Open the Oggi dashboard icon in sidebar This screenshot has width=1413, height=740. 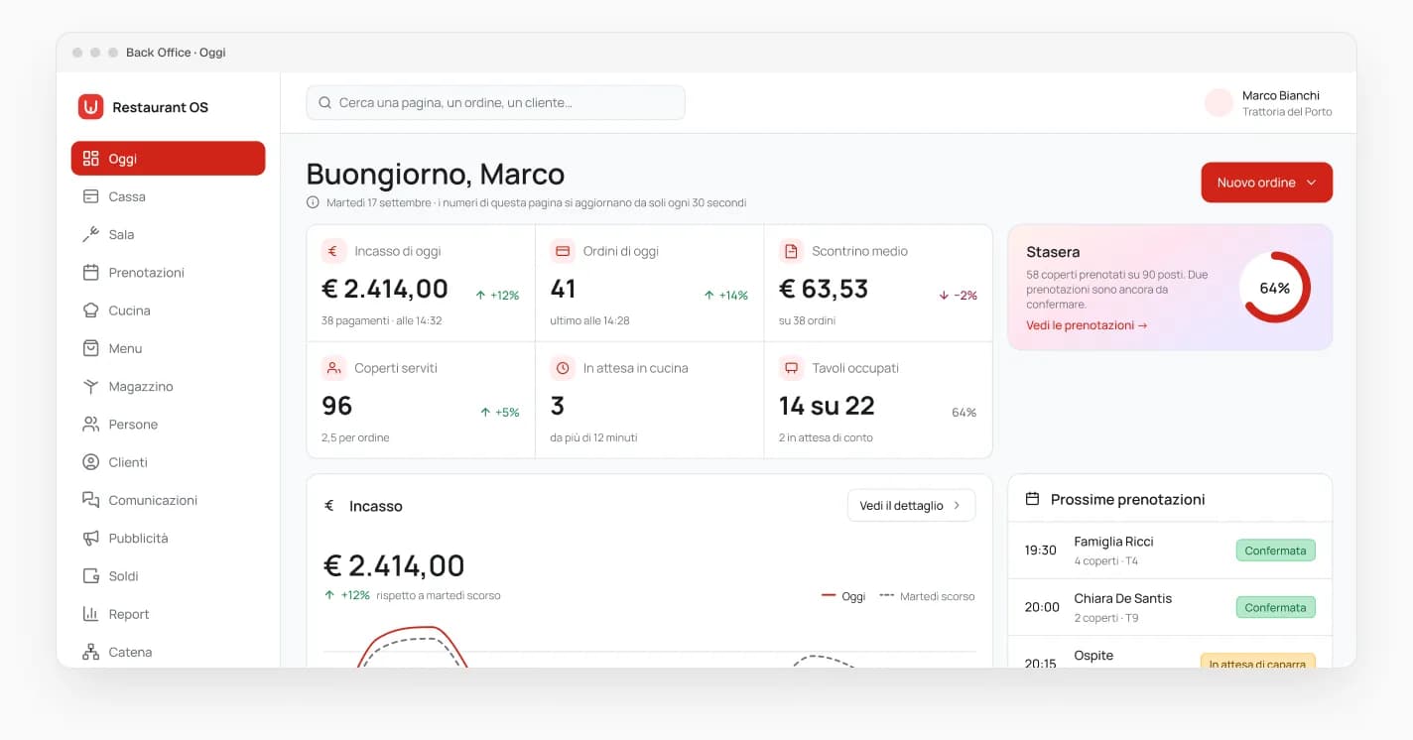coord(91,159)
